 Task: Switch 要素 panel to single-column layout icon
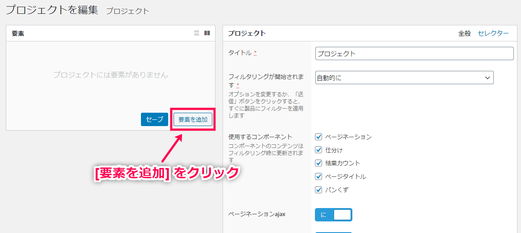(196, 33)
